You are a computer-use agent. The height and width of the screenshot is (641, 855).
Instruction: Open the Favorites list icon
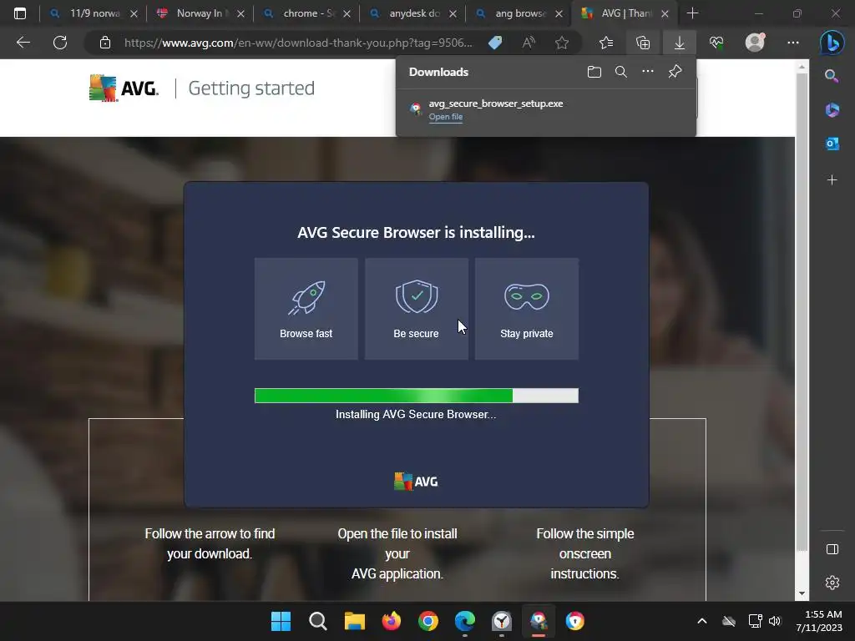[606, 43]
